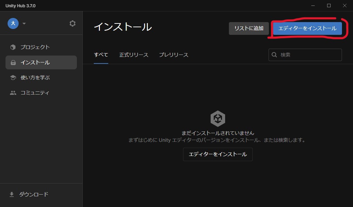This screenshot has height=207, width=353.
Task: Close the Unity Hub window
Action: coord(345,6)
